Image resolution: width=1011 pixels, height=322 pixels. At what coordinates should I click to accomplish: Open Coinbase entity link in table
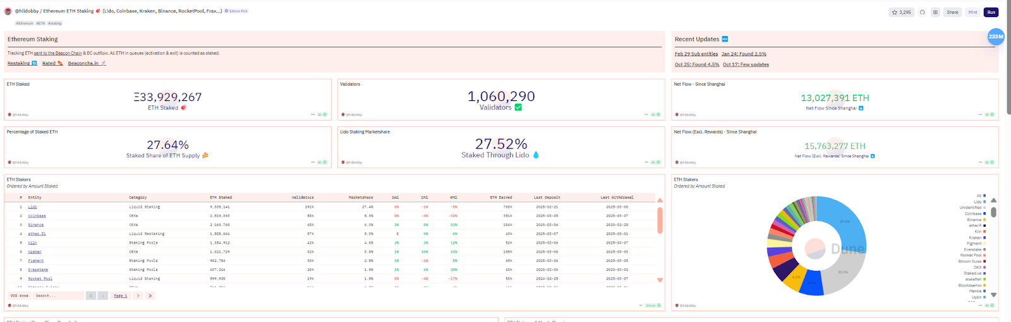point(37,216)
